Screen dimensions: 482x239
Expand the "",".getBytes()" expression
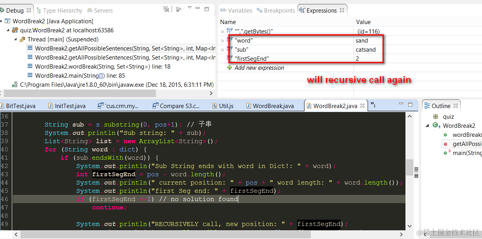pos(222,32)
